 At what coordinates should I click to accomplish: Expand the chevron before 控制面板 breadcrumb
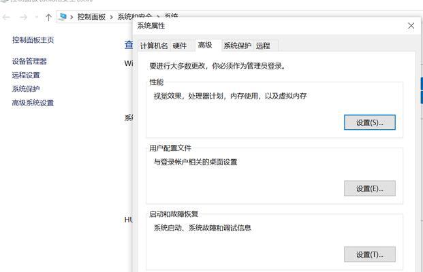72,17
